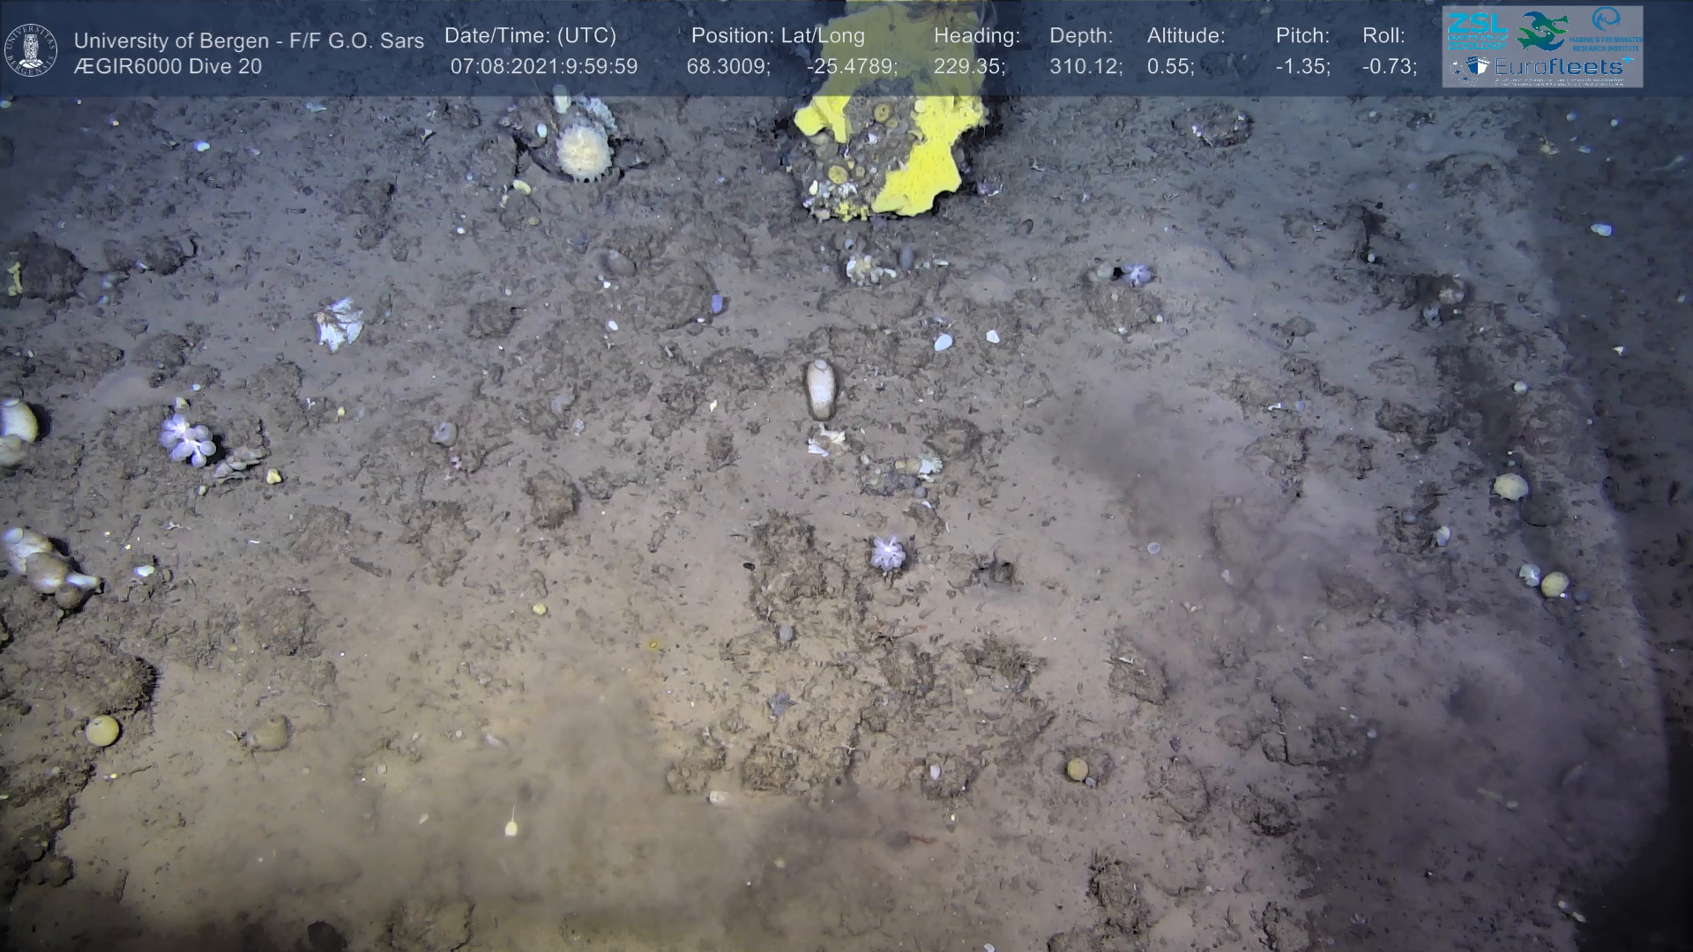The width and height of the screenshot is (1693, 952).
Task: Click the Altitude value 0.55
Action: [x=1170, y=67]
